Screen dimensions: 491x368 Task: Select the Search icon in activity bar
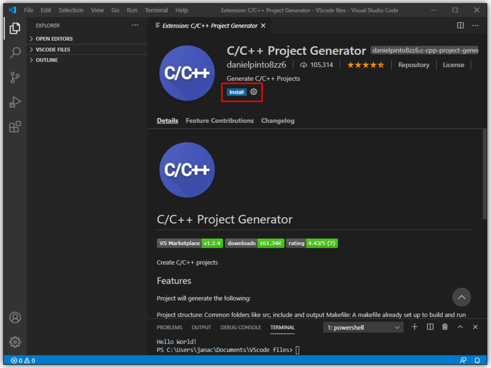pyautogui.click(x=15, y=53)
